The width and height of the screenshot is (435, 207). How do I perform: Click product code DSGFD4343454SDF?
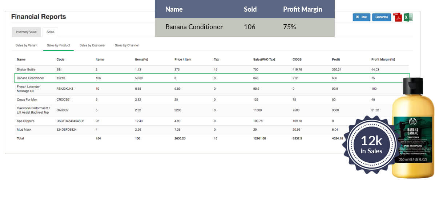tap(71, 121)
